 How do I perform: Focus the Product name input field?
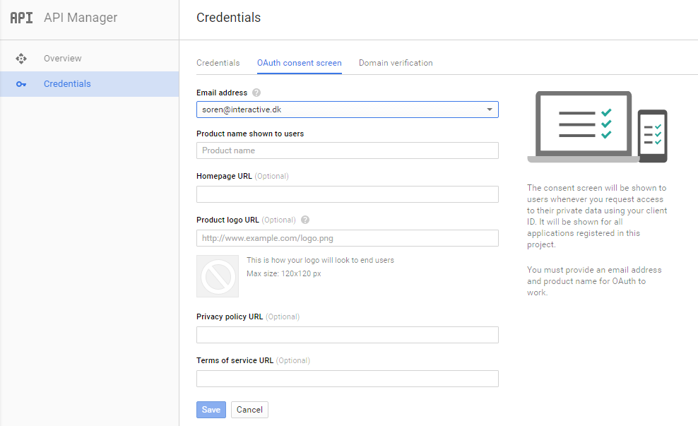pyautogui.click(x=347, y=150)
